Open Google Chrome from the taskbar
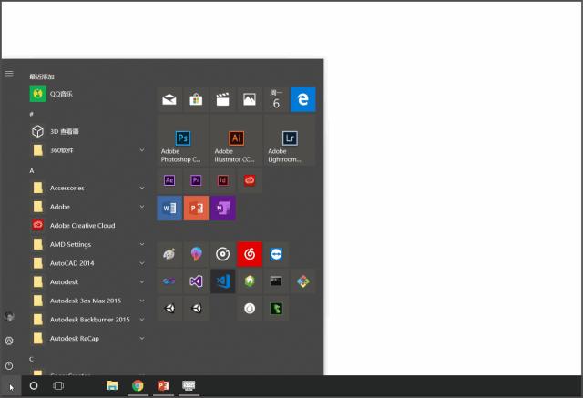 point(138,386)
